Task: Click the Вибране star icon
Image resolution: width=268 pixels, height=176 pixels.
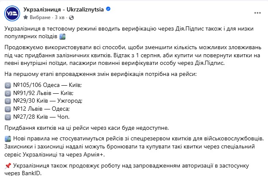Action: click(26, 17)
